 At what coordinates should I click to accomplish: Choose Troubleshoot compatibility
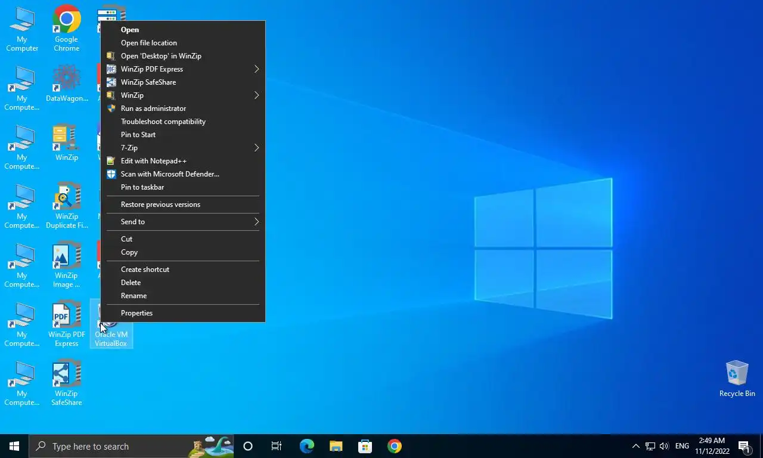pyautogui.click(x=183, y=121)
